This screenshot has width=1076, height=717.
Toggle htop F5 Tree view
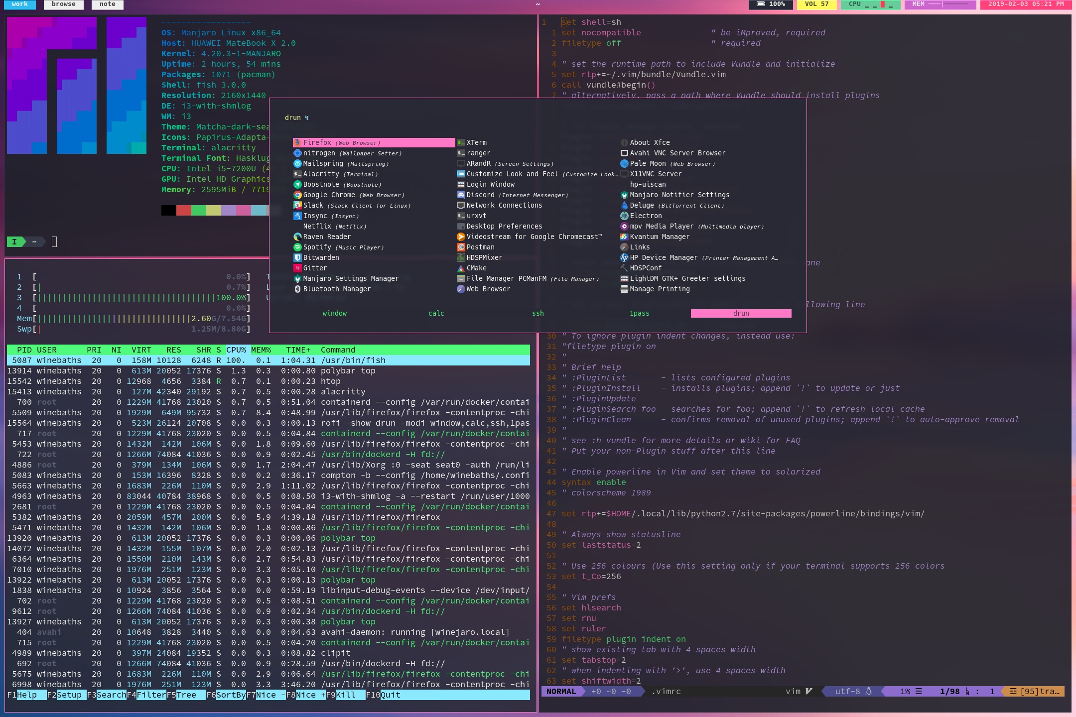(186, 695)
